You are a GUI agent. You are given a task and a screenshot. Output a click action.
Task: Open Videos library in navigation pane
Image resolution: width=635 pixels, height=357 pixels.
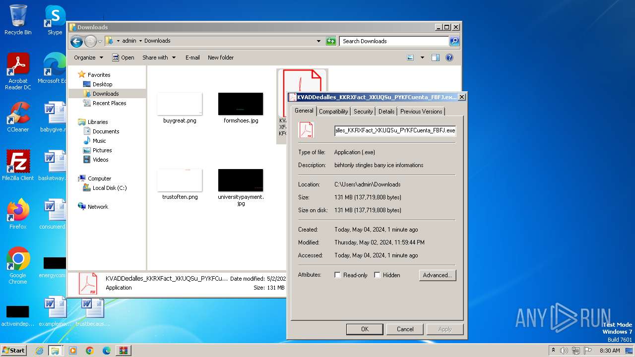click(100, 160)
